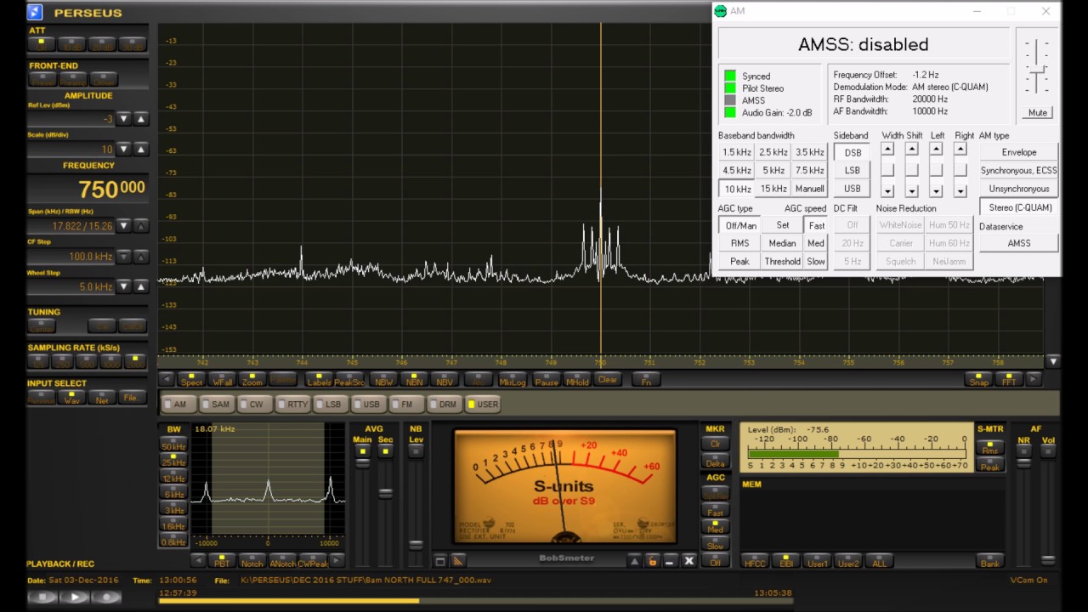
Task: Enable the MKR Delta marker button
Action: (715, 462)
